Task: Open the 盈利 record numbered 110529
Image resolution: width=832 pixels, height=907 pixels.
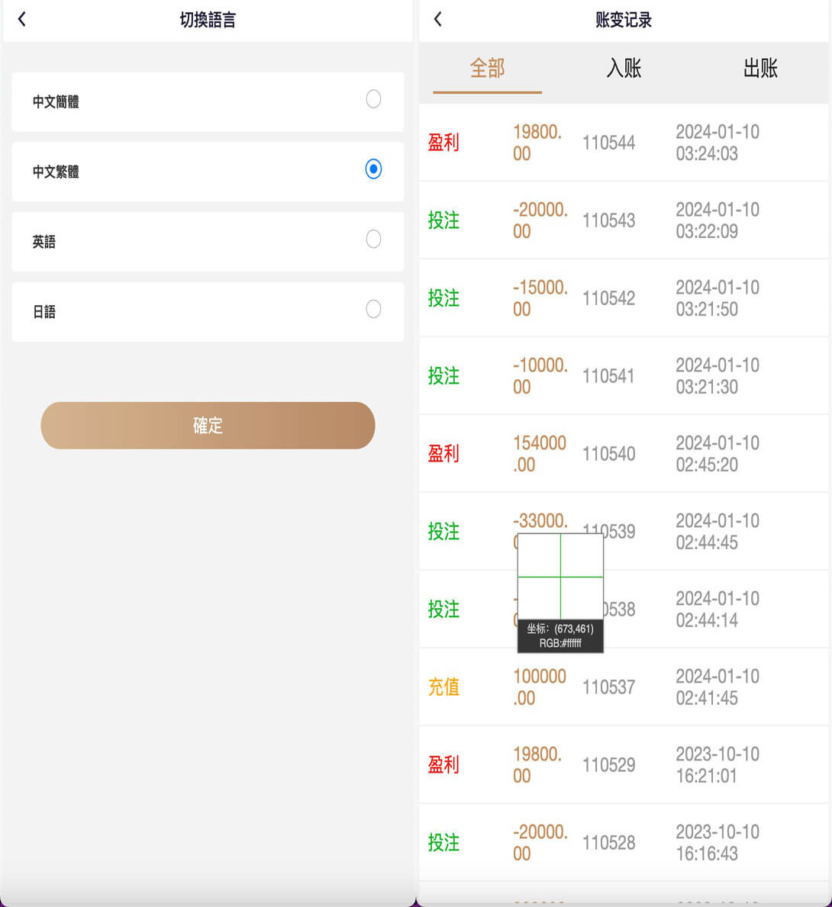Action: tap(624, 764)
